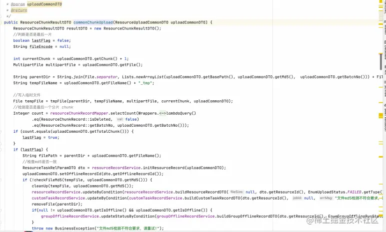The image size is (386, 232).
Task: Click the //判断是否是最后一片 comment
Action: (32, 34)
